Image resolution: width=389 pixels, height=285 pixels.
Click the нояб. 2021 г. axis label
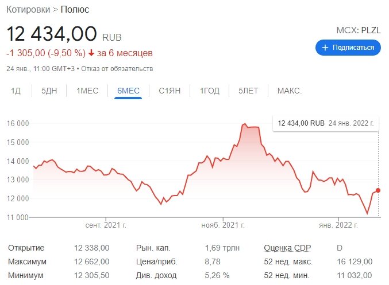point(223,225)
